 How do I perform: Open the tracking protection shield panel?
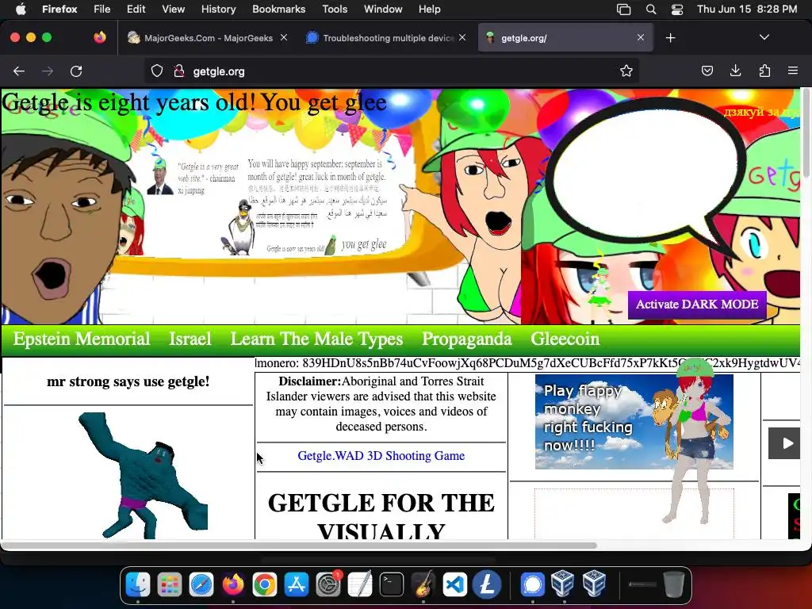coord(157,71)
